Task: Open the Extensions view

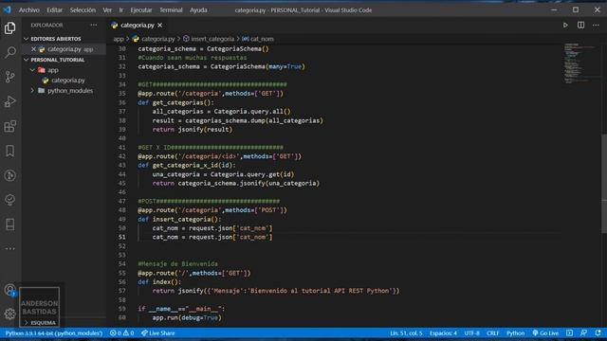Action: (10, 126)
